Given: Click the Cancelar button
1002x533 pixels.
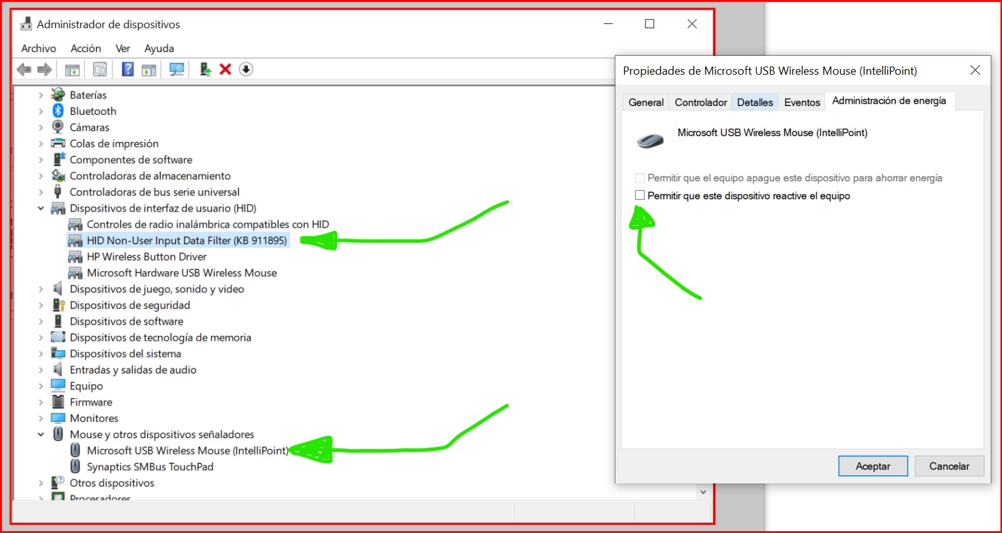Looking at the screenshot, I should (x=949, y=466).
